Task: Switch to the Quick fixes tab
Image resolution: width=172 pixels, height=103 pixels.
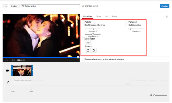Action: coord(87,16)
